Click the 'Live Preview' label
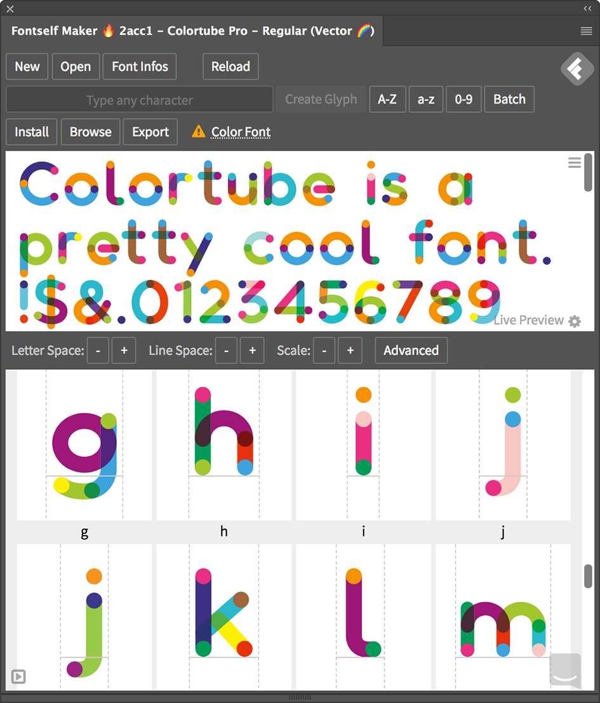 point(528,320)
